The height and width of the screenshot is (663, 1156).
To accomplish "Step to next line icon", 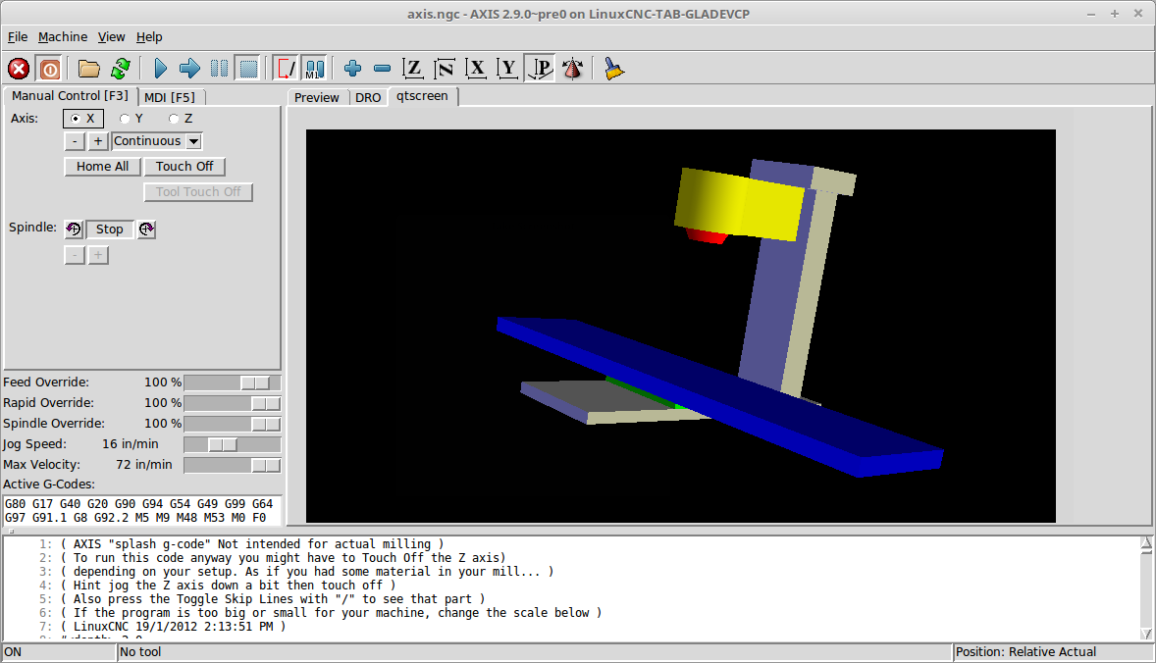I will click(189, 69).
